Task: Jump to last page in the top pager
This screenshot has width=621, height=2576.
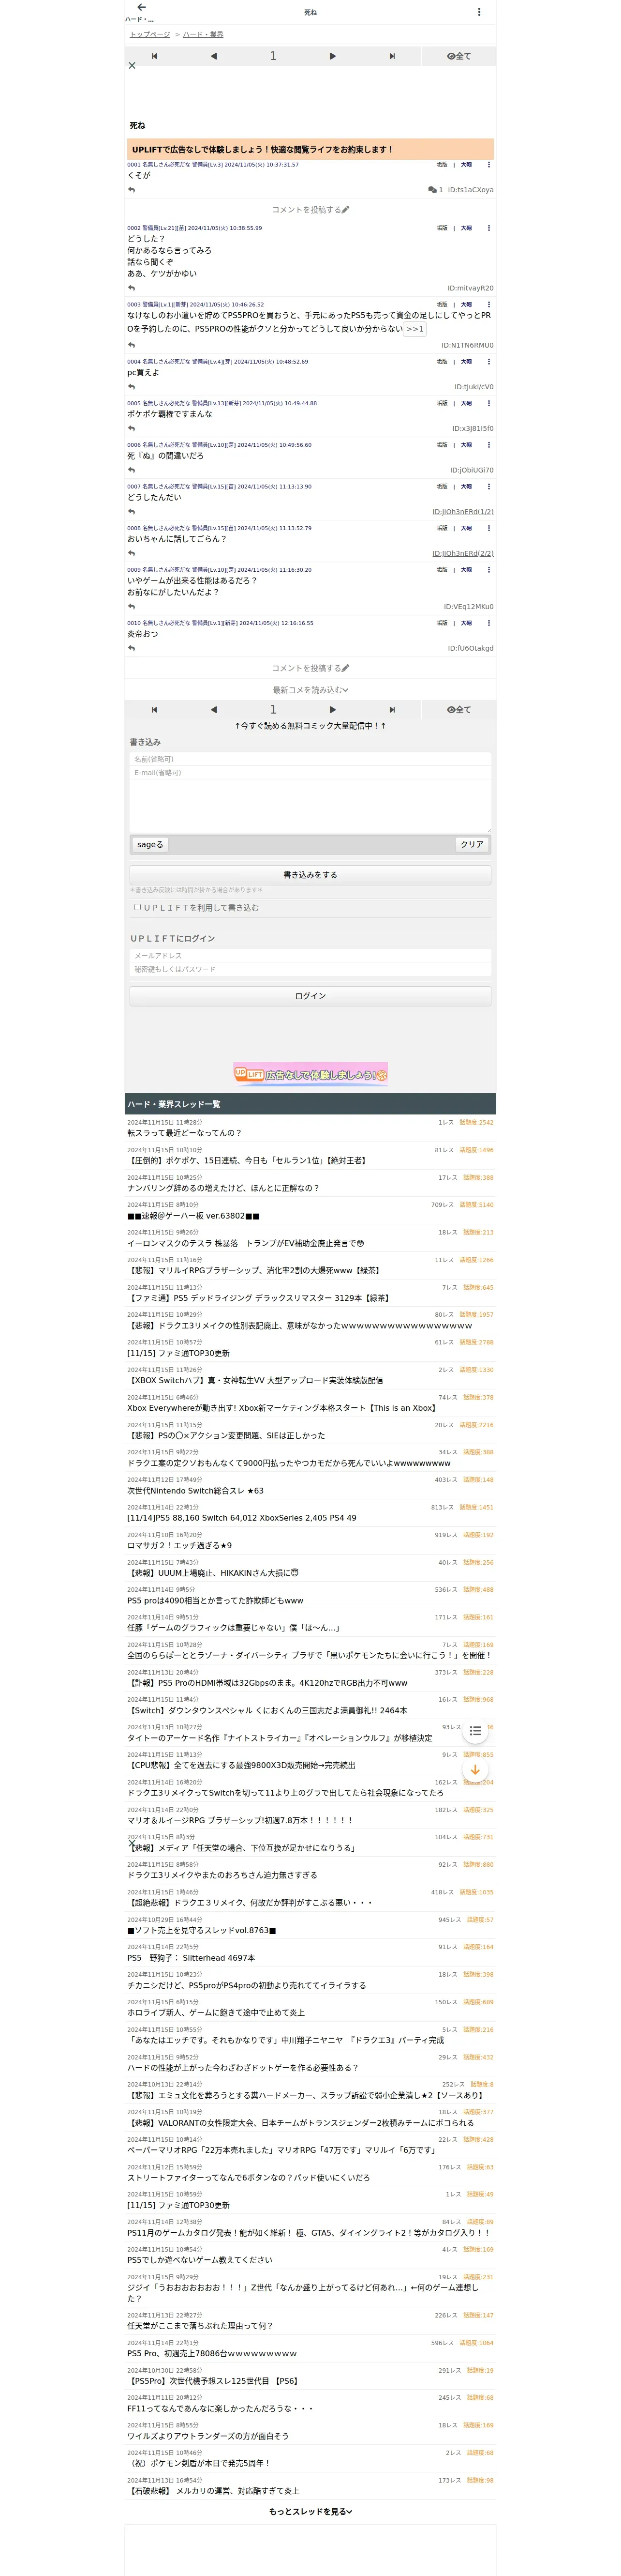Action: pos(392,56)
